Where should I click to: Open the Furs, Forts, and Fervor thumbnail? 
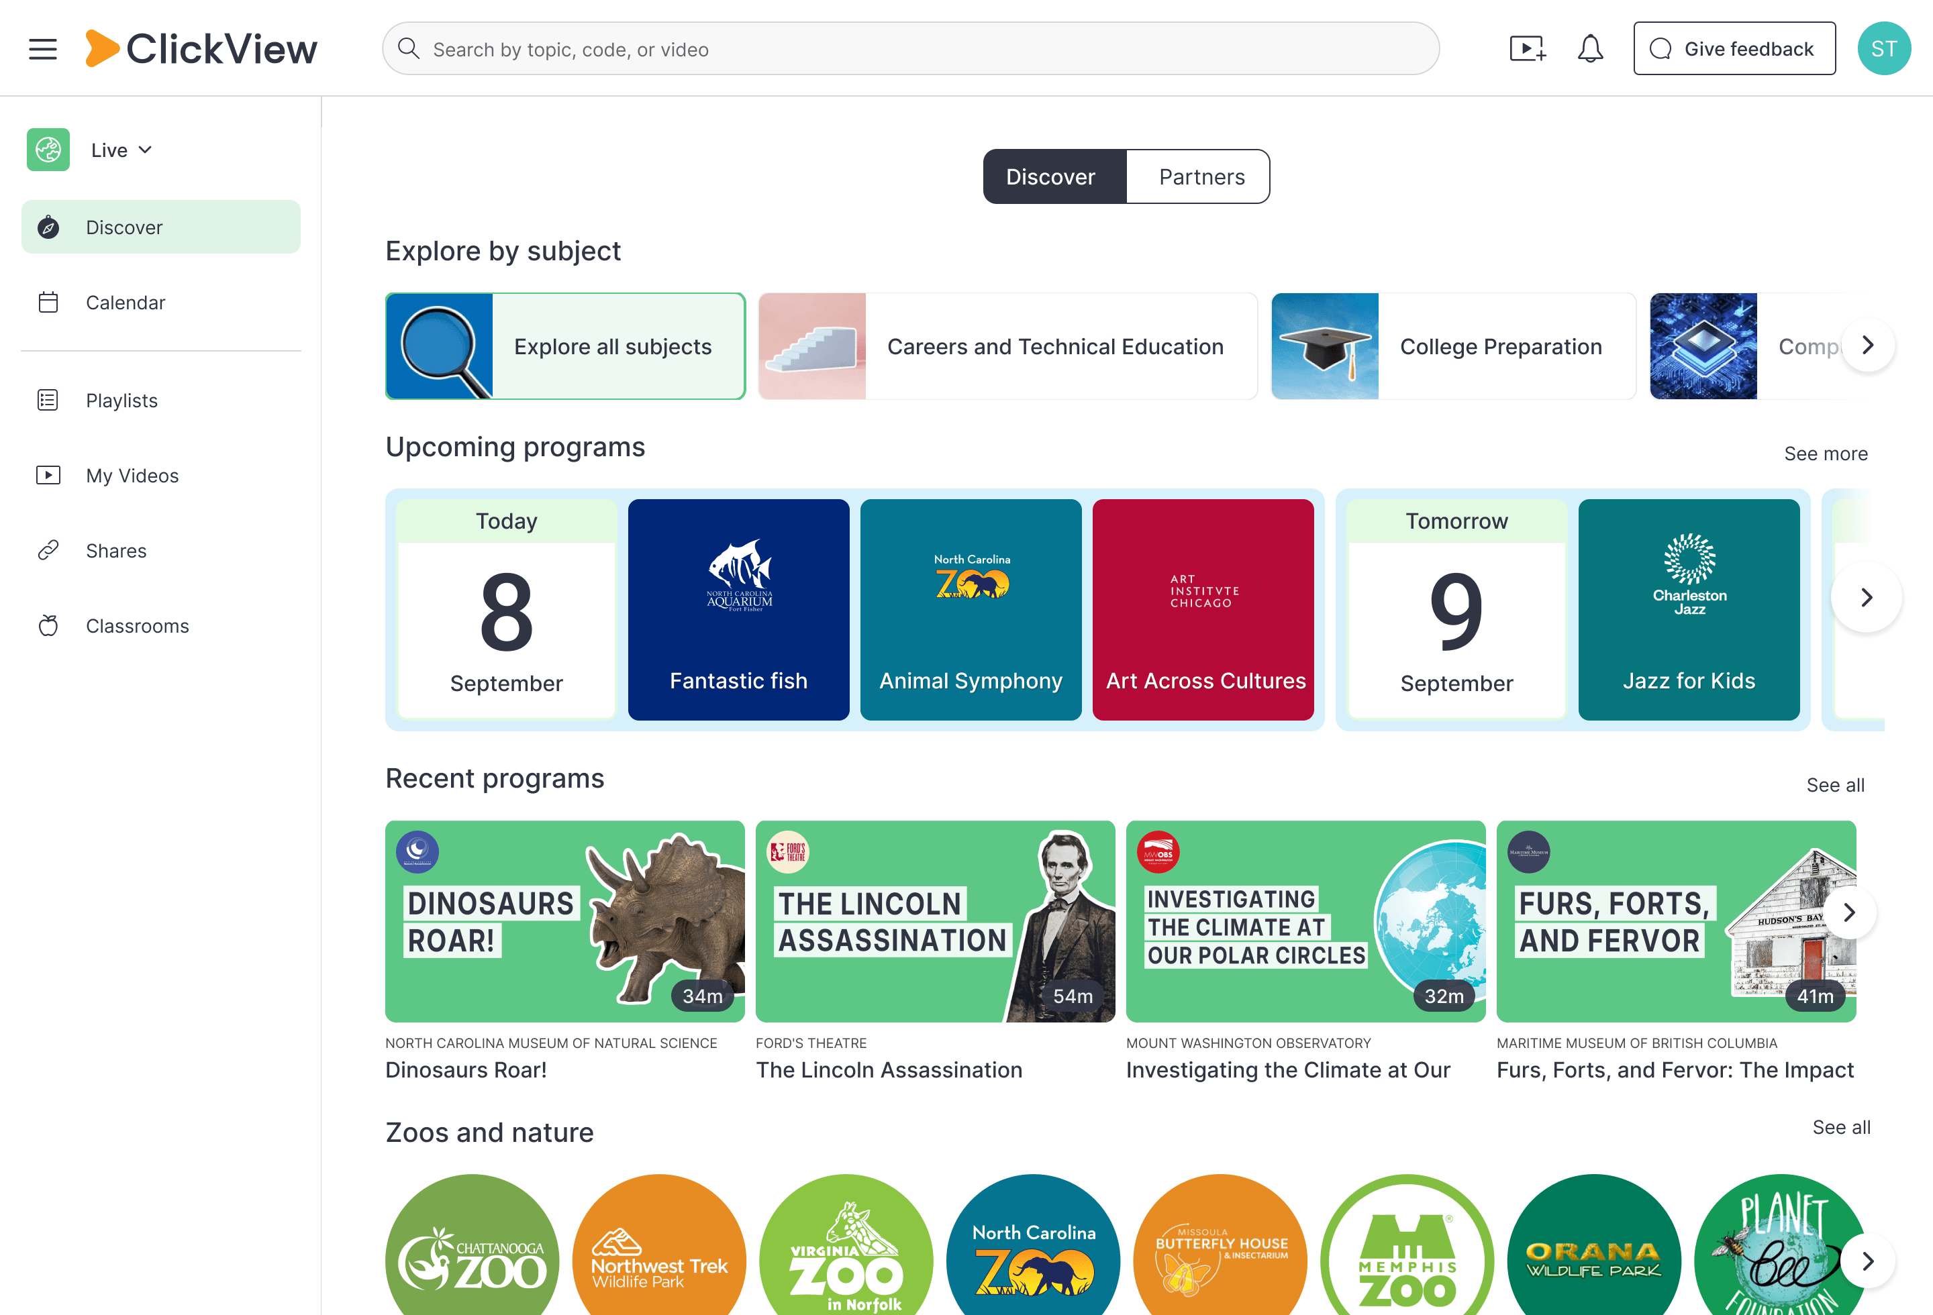pos(1676,921)
